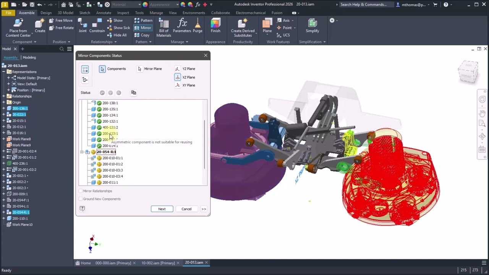Click the dialog help icon
This screenshot has width=489, height=275.
point(82,209)
